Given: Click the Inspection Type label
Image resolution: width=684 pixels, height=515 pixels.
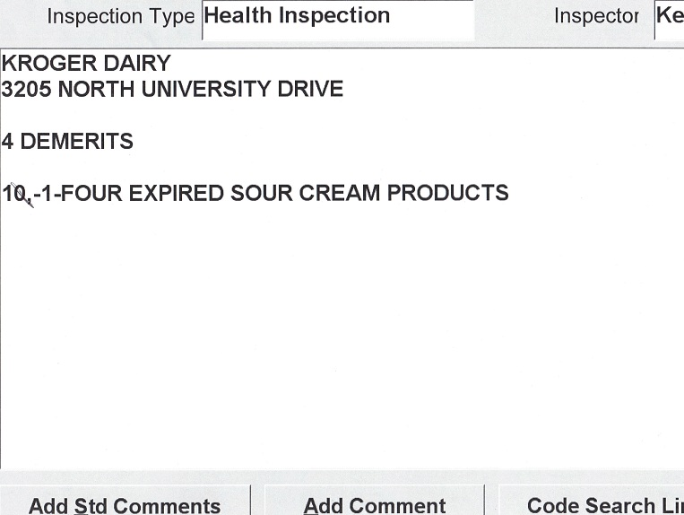Looking at the screenshot, I should click(x=120, y=17).
